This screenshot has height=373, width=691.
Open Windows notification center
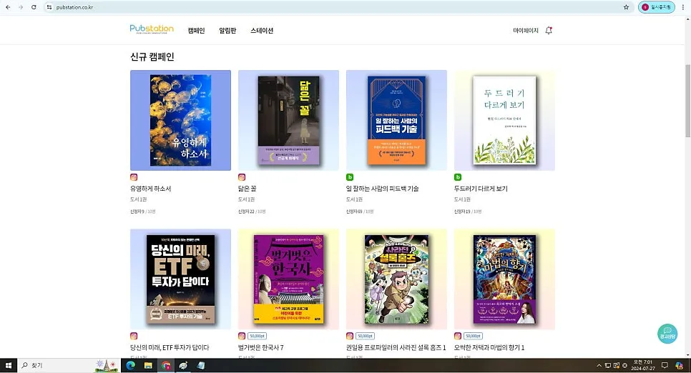665,366
